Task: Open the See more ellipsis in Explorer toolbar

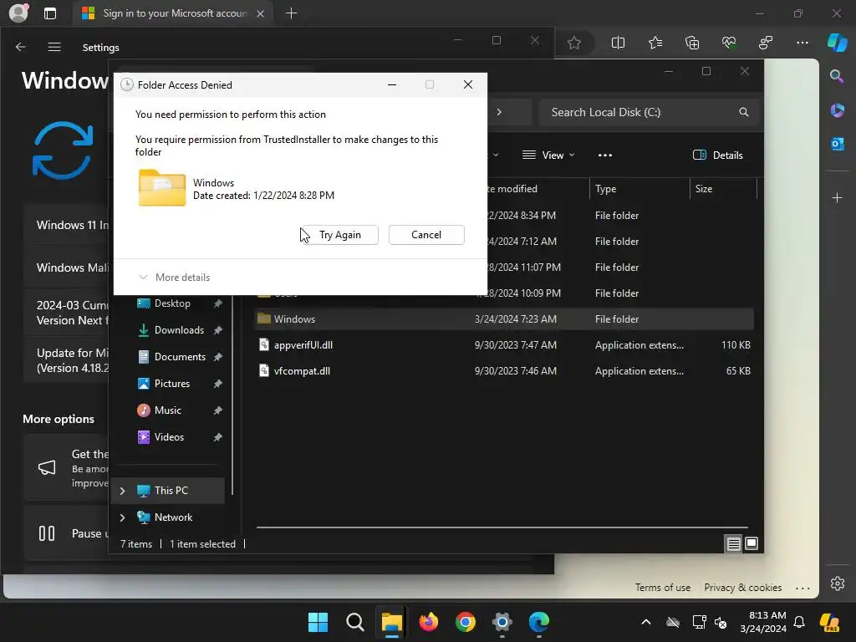Action: 605,155
